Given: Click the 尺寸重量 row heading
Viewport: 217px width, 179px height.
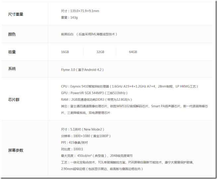Looking at the screenshot, I should 16,14.
